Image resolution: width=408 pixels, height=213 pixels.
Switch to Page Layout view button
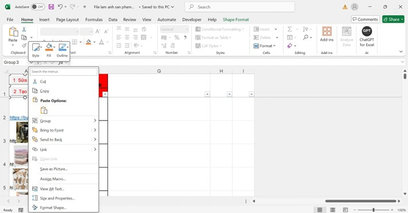click(x=333, y=210)
